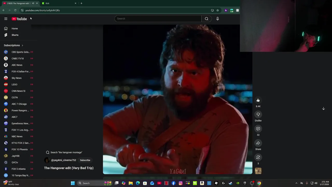Open CNN-News18 channel
The width and height of the screenshot is (332, 187).
click(x=18, y=91)
